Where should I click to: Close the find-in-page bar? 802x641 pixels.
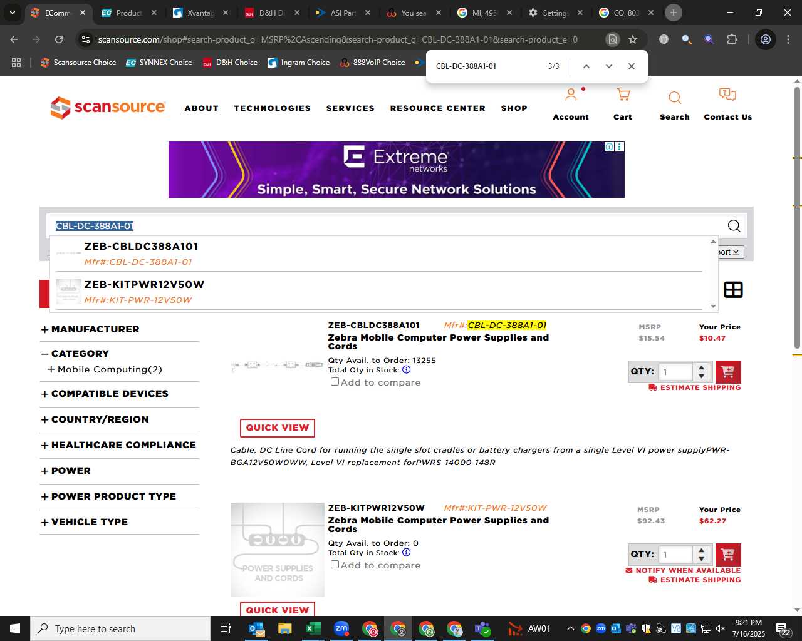click(x=632, y=66)
